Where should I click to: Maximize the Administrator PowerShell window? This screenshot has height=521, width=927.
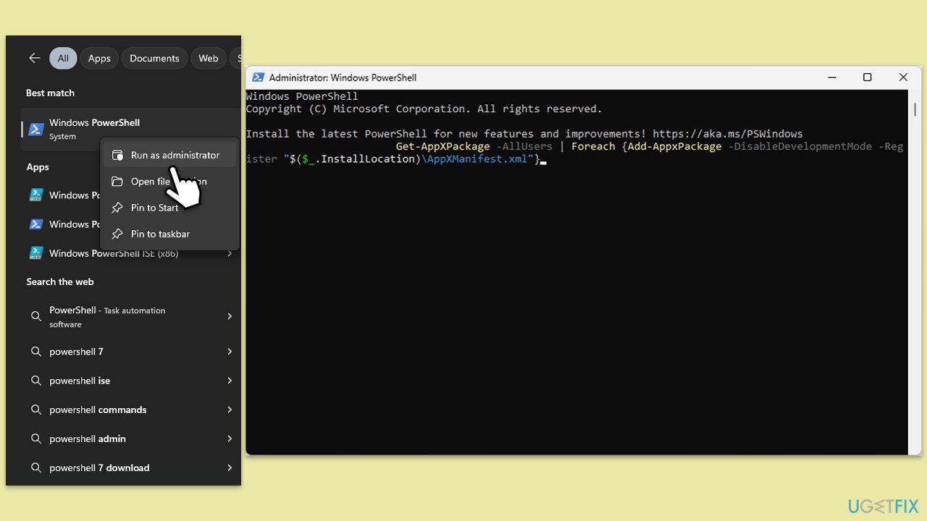click(867, 77)
